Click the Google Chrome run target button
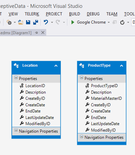Screen dimensions: 135x155 (x=91, y=22)
